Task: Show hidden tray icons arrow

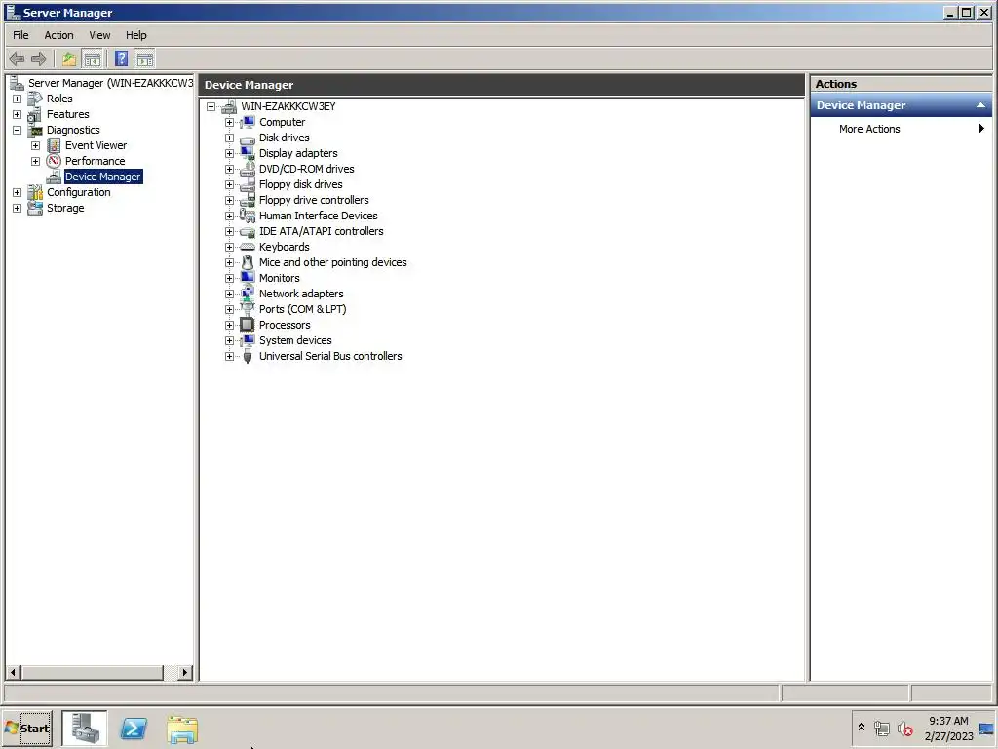Action: click(862, 728)
